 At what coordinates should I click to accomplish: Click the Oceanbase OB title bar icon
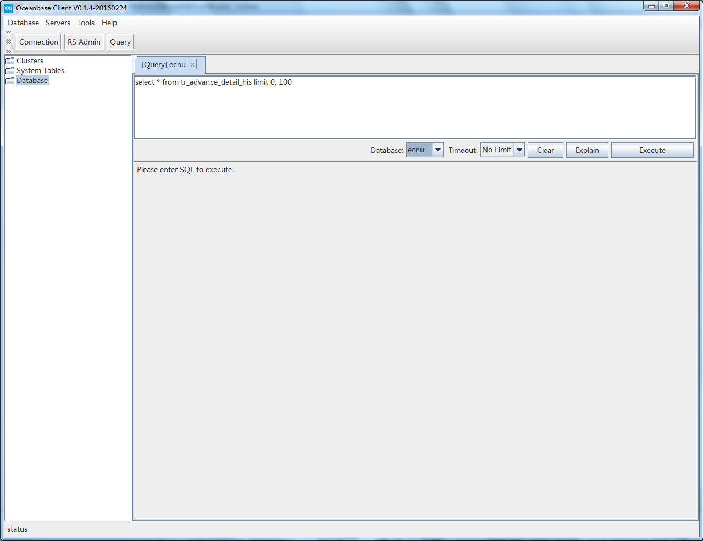coord(8,8)
